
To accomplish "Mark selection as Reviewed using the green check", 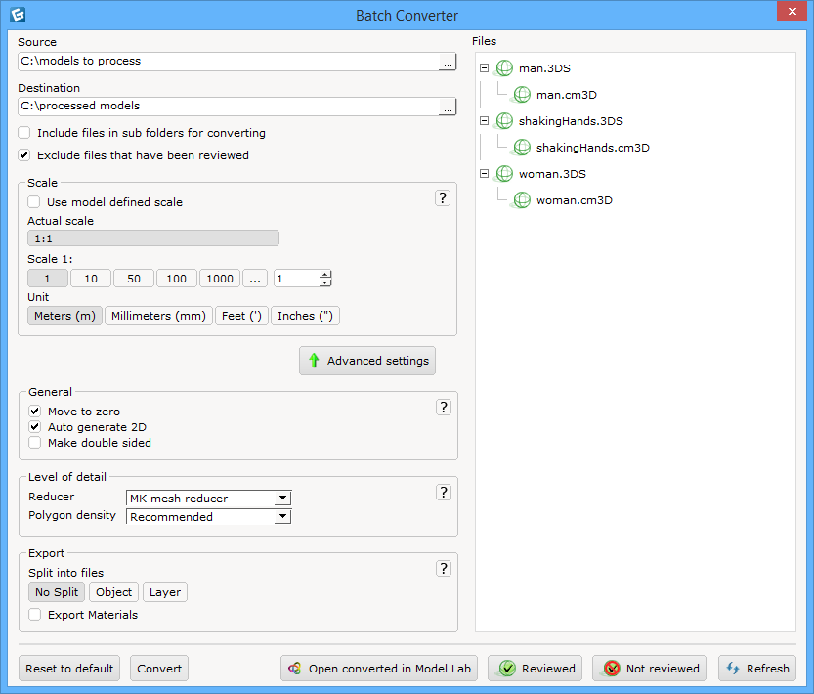I will (x=535, y=668).
